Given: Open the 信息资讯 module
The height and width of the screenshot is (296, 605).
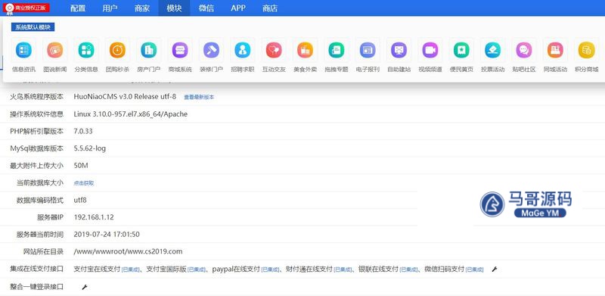Looking at the screenshot, I should coord(23,55).
